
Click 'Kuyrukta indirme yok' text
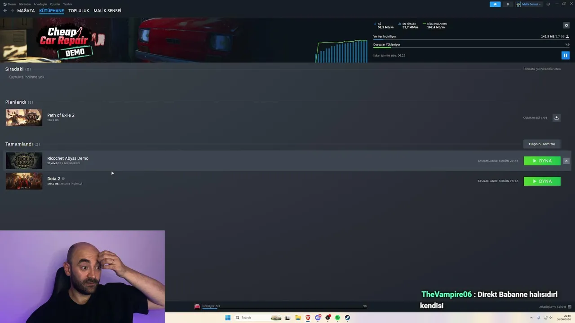coord(26,77)
